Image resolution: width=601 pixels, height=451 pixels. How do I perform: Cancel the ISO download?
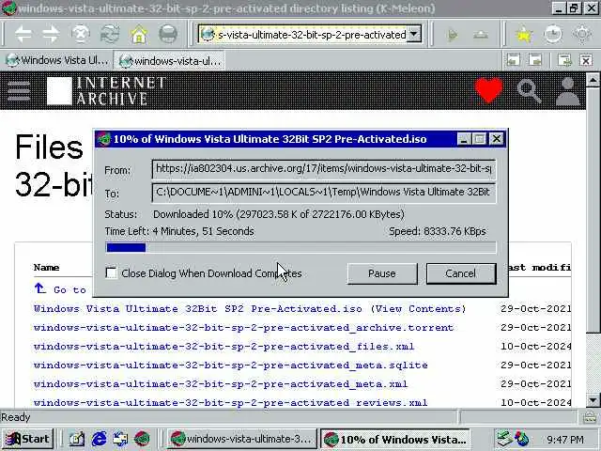point(461,273)
